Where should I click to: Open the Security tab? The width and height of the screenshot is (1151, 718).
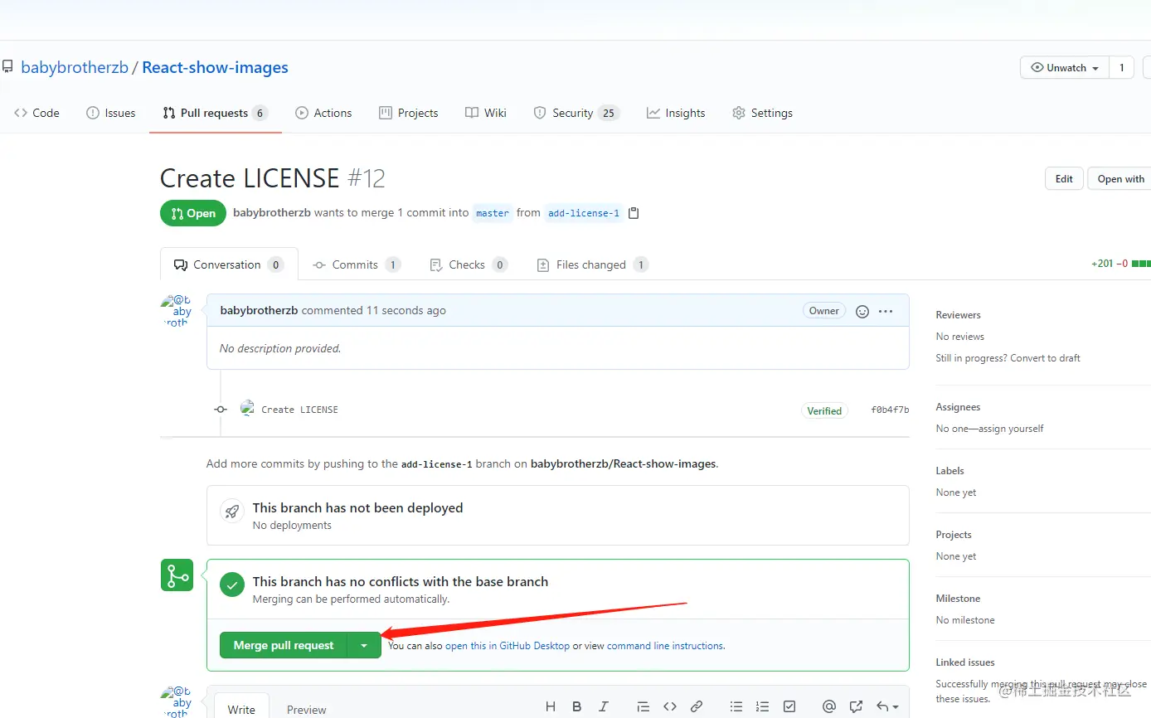pyautogui.click(x=576, y=113)
